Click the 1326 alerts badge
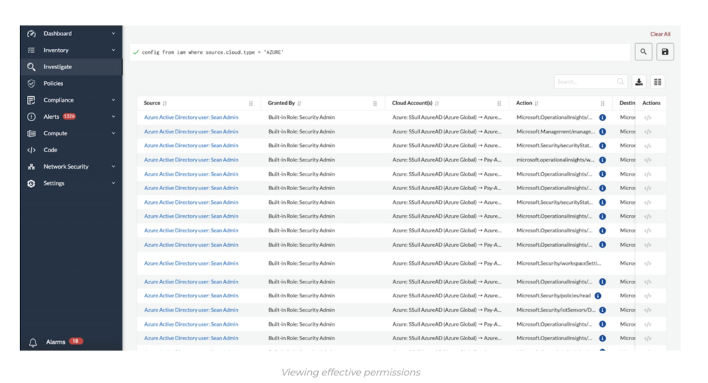This screenshot has width=708, height=383. [x=69, y=117]
